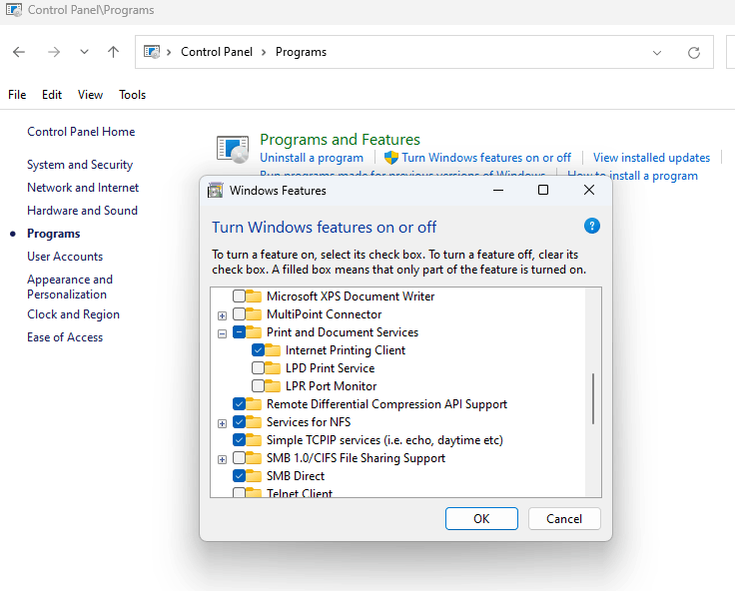Click the breadcrumb chevron after Control Panel
Viewport: 735px width, 591px height.
[264, 52]
